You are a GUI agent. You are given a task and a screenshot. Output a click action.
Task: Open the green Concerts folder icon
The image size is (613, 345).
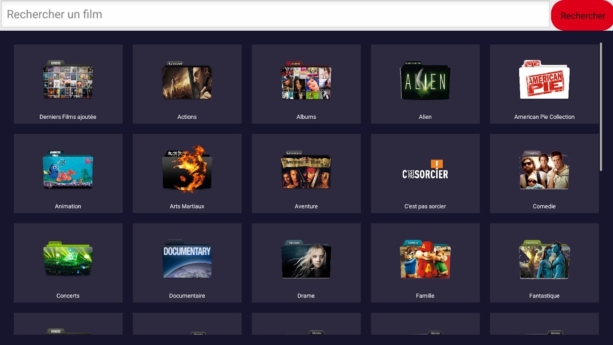tap(68, 259)
